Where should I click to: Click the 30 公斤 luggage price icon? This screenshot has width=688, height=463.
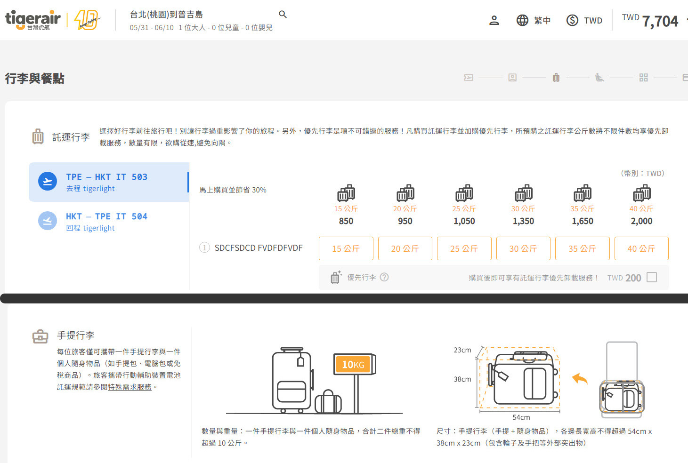coord(523,193)
